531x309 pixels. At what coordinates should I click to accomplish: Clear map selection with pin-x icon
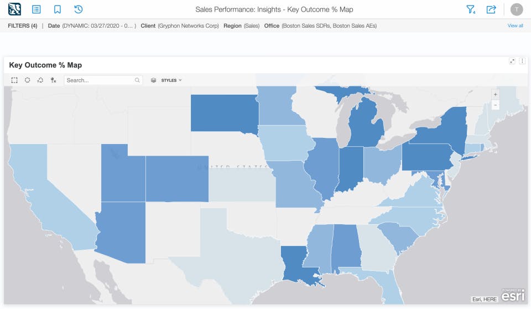(x=53, y=80)
